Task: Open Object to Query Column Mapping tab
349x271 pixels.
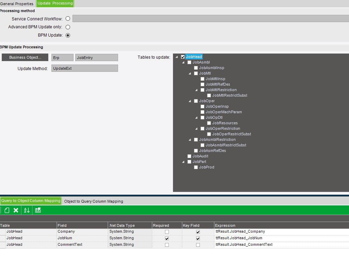Action: (x=94, y=201)
